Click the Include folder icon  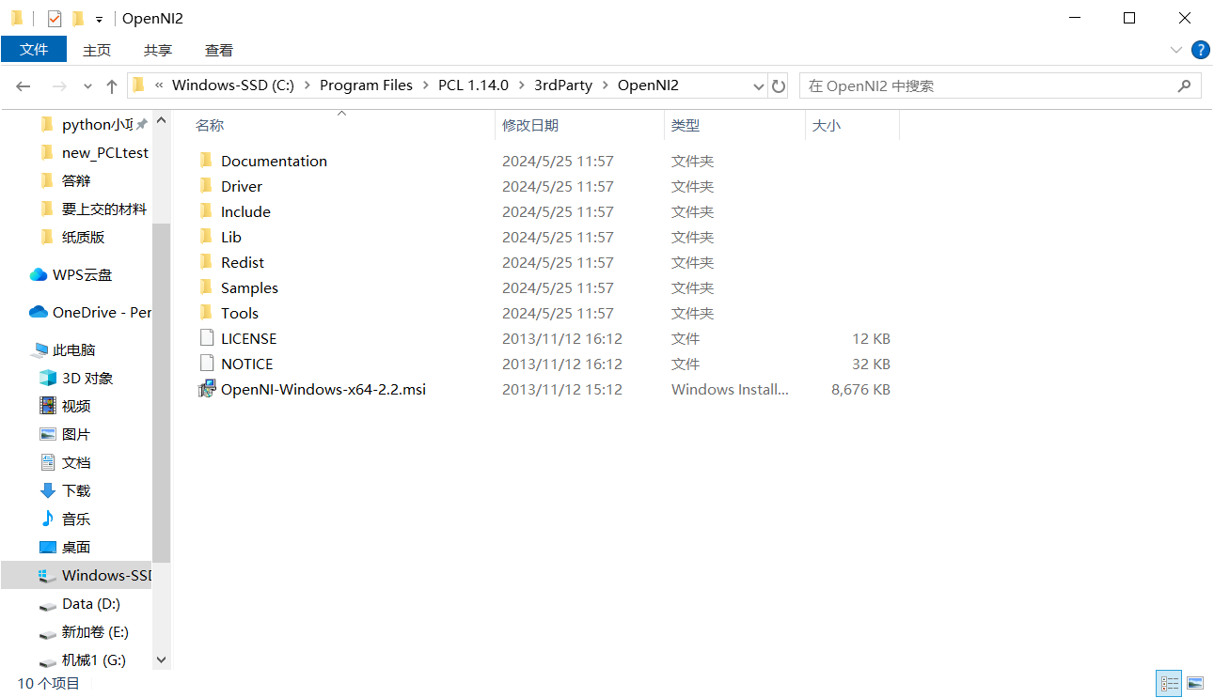207,211
